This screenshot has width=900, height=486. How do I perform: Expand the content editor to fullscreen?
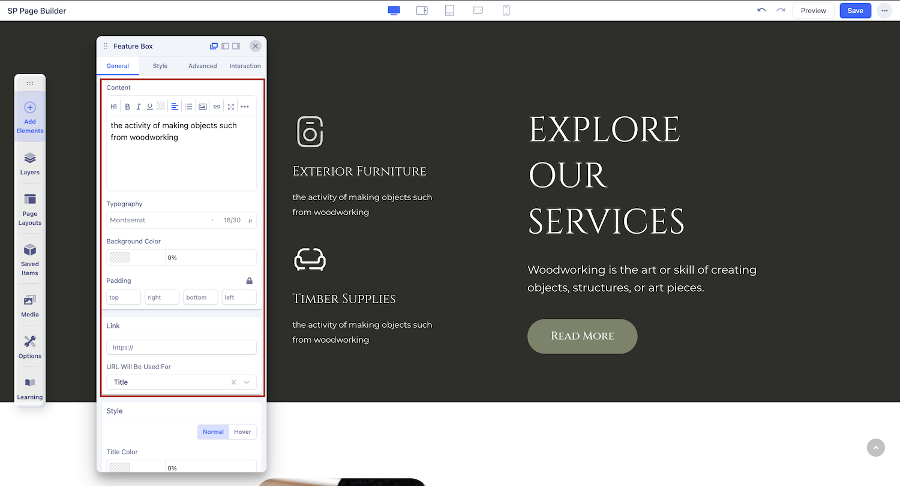231,107
